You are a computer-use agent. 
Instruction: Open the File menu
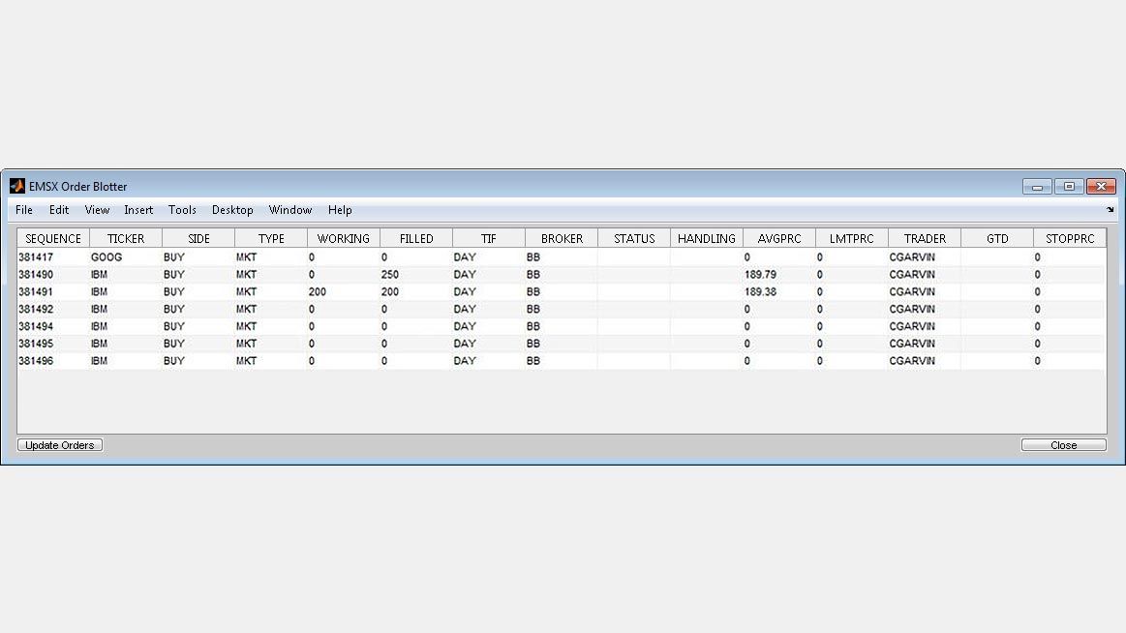point(24,210)
